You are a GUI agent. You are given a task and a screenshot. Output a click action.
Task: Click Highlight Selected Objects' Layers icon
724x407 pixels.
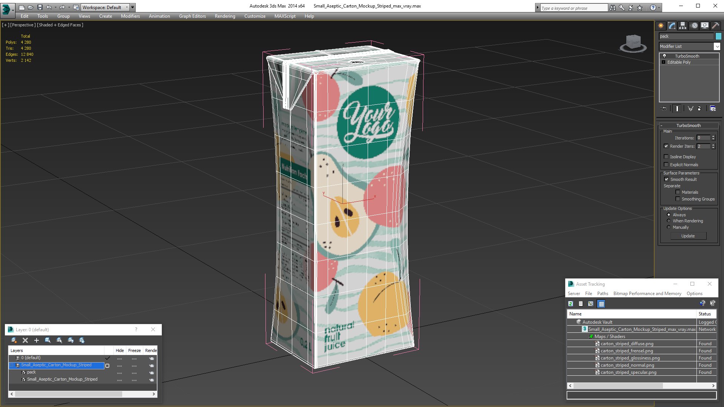(59, 340)
